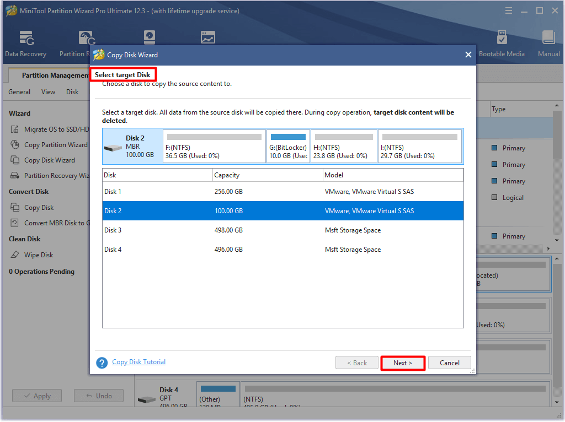This screenshot has height=422, width=565.
Task: Click the Apply button
Action: click(x=37, y=396)
